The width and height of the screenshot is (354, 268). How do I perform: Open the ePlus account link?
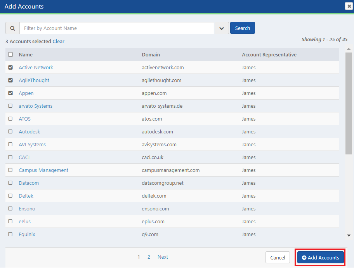coord(24,221)
